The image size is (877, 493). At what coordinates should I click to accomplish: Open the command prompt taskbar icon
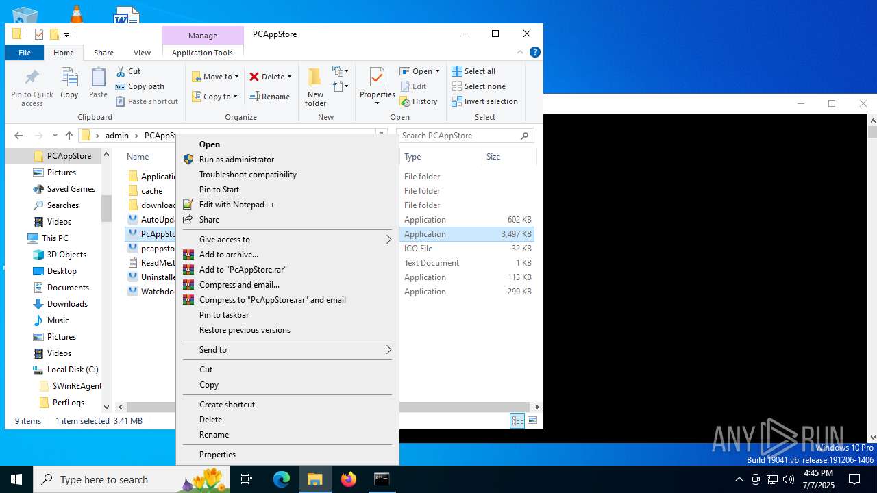pos(382,479)
